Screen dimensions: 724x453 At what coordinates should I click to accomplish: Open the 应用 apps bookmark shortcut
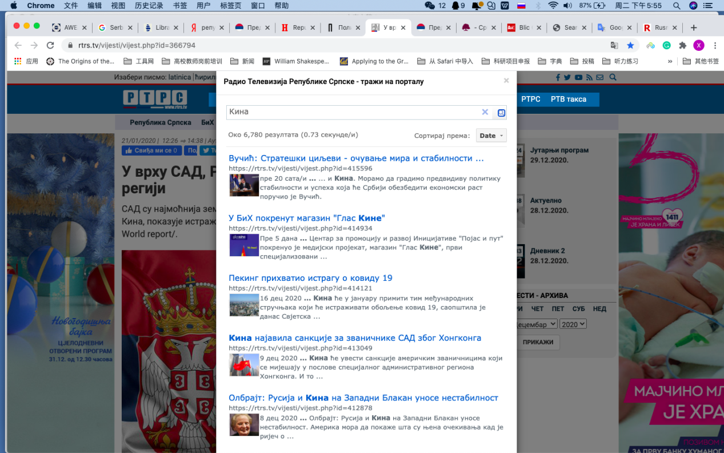click(x=26, y=61)
